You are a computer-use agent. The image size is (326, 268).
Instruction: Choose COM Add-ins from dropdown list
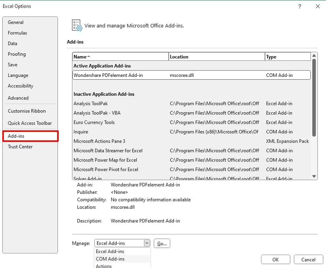point(122,259)
